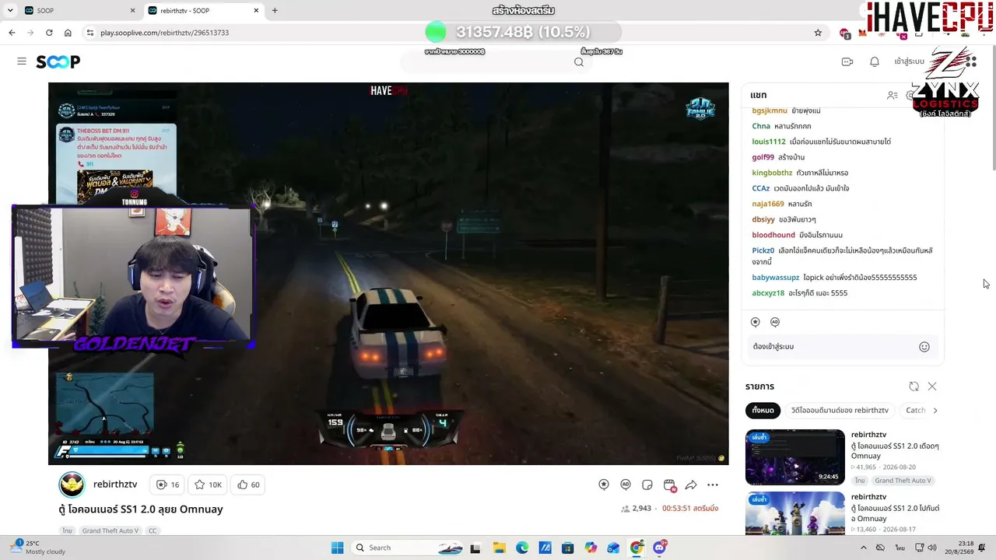Screen dimensions: 996x560
Task: Click the chat input field ต้องเข้าสู่ระบบ
Action: 833,347
